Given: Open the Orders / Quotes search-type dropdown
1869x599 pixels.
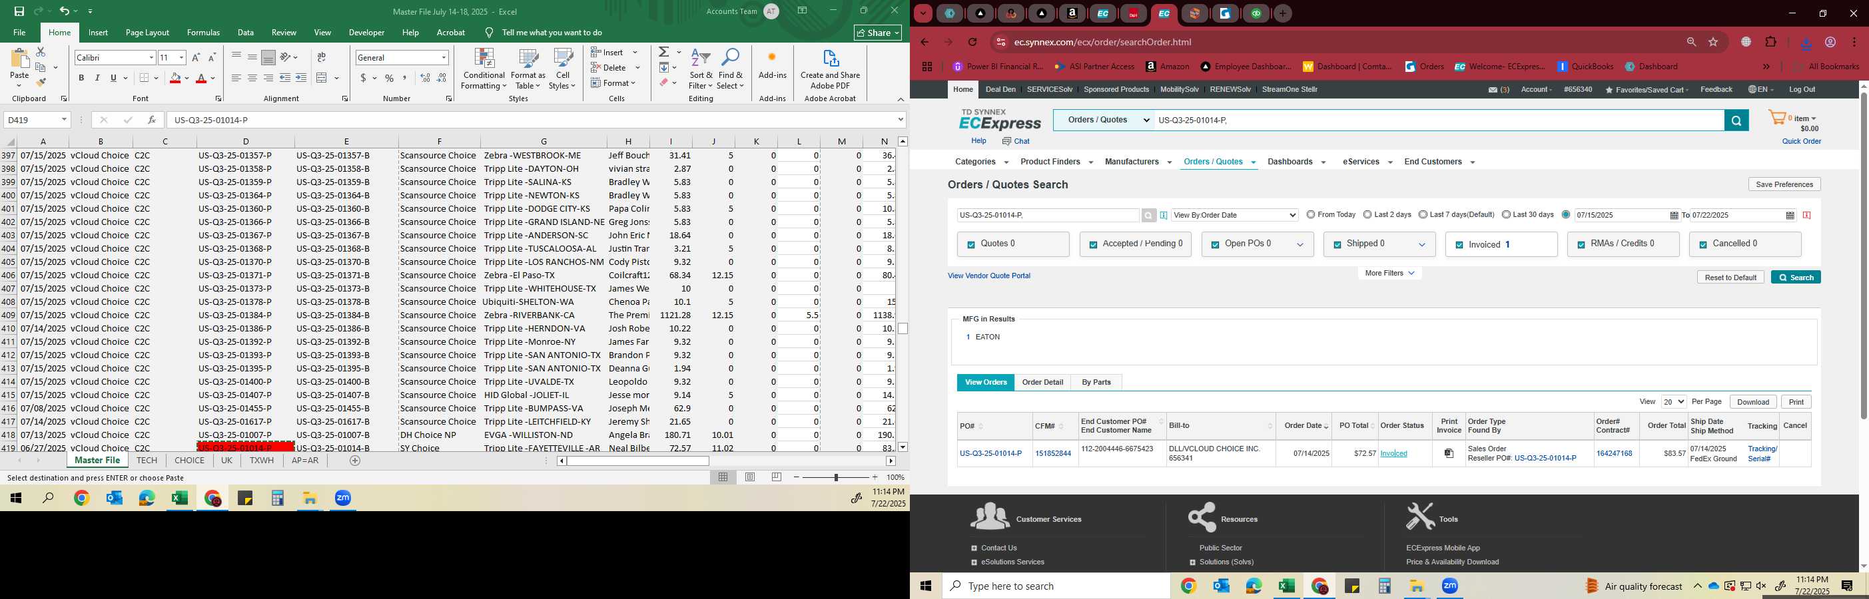Looking at the screenshot, I should click(x=1104, y=120).
